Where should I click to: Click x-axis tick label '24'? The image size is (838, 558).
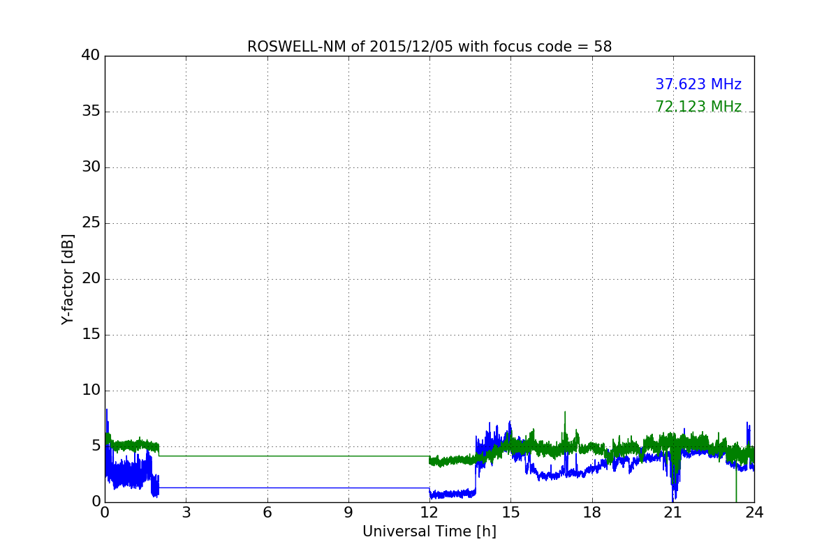pyautogui.click(x=754, y=512)
